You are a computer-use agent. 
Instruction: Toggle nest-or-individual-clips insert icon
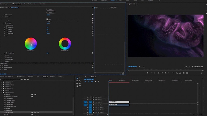click(x=85, y=81)
